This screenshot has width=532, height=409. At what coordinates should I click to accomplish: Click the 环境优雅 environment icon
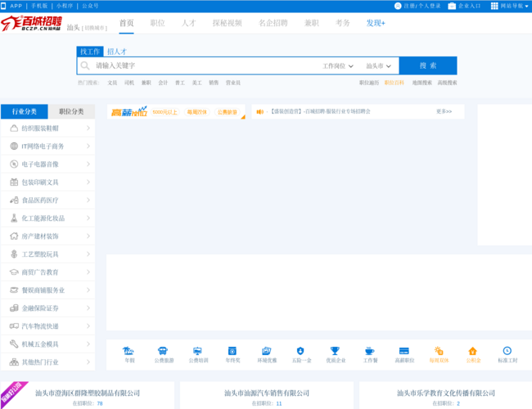pyautogui.click(x=267, y=351)
